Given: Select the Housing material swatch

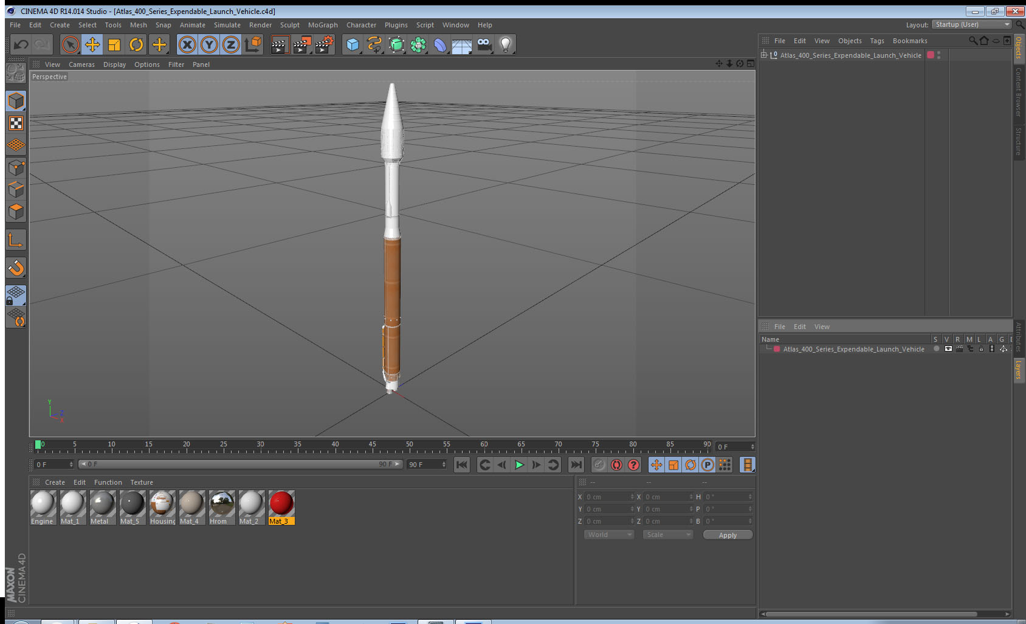Looking at the screenshot, I should tap(162, 507).
